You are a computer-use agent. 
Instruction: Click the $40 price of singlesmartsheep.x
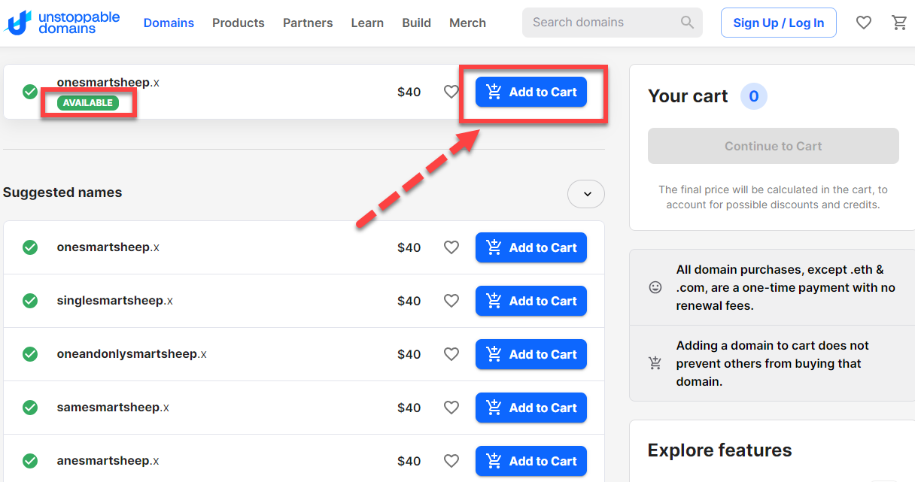click(x=409, y=301)
